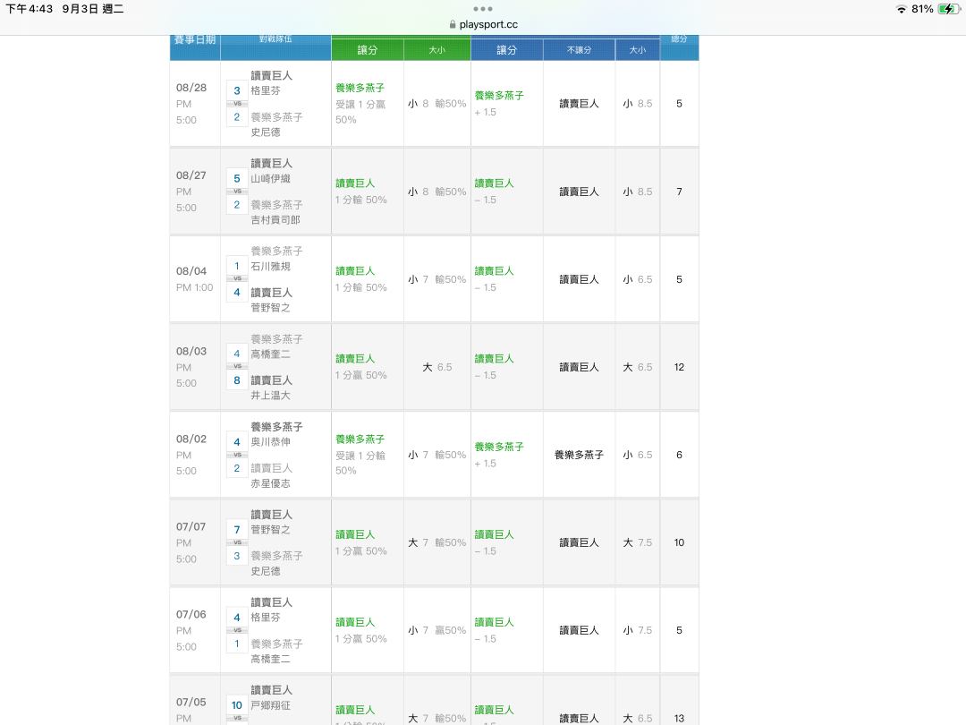This screenshot has height=725, width=966.
Task: Select the 08/03 game date cell
Action: point(195,367)
